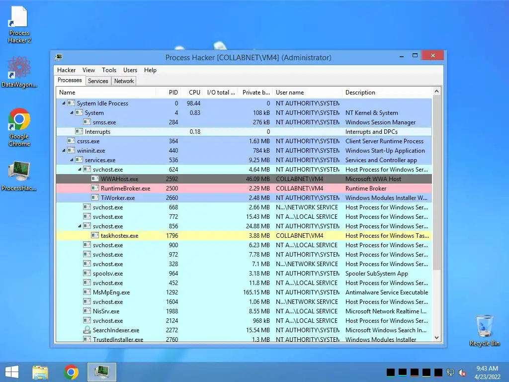Click the RuntimeBroker.exe process icon
Image resolution: width=509 pixels, height=382 pixels.
[x=95, y=188]
